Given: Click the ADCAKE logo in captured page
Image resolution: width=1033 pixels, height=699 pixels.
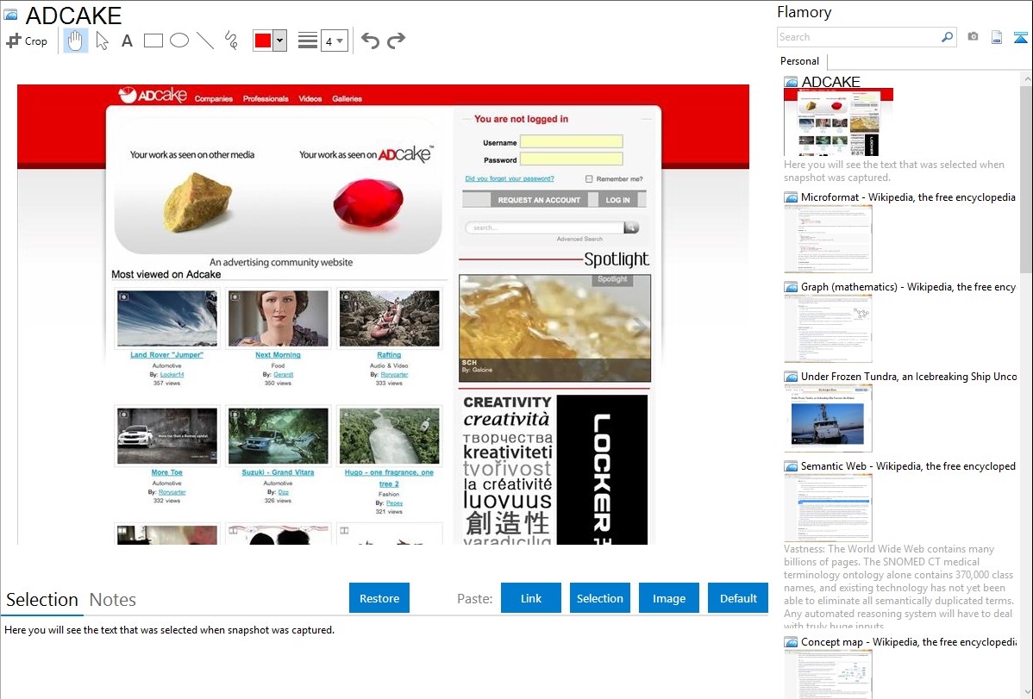Looking at the screenshot, I should point(153,96).
